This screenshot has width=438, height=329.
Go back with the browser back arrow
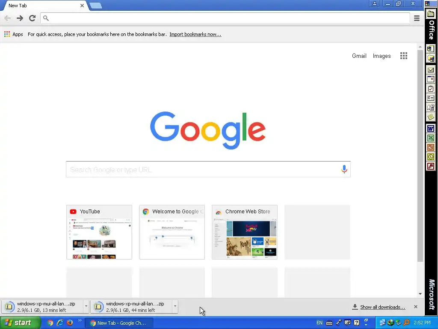pos(8,18)
